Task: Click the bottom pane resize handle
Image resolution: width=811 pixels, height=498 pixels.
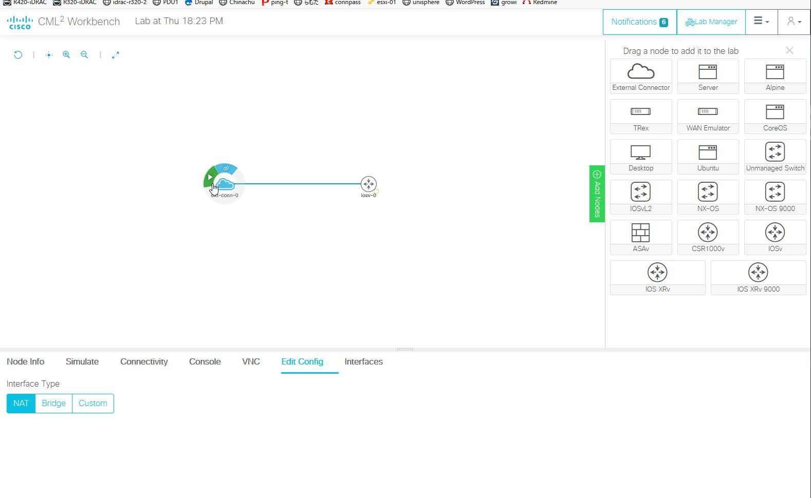Action: pos(405,350)
